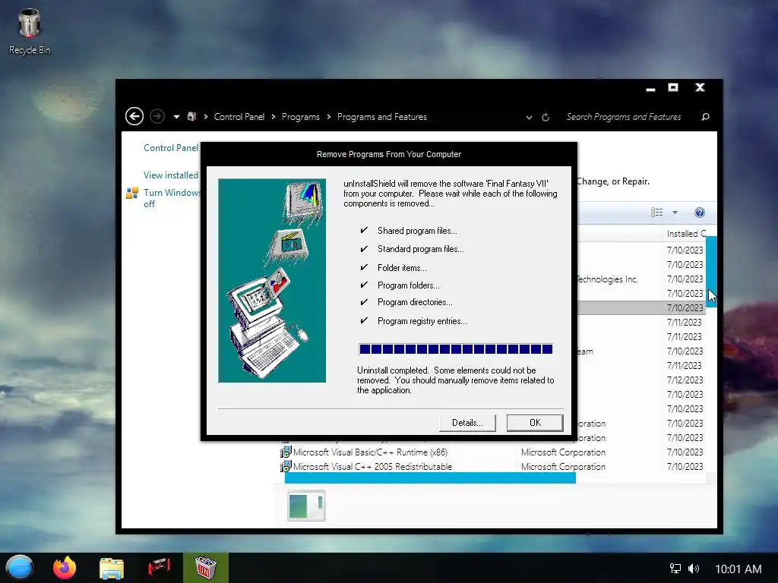Open the Recycle Bin desktop icon
The image size is (778, 583).
[30, 31]
